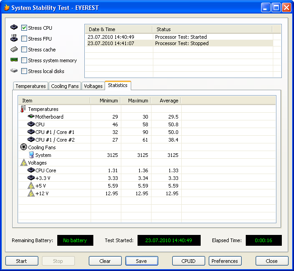294x271 pixels.
Task: Click the +12 V voltage icon
Action: coord(31,193)
